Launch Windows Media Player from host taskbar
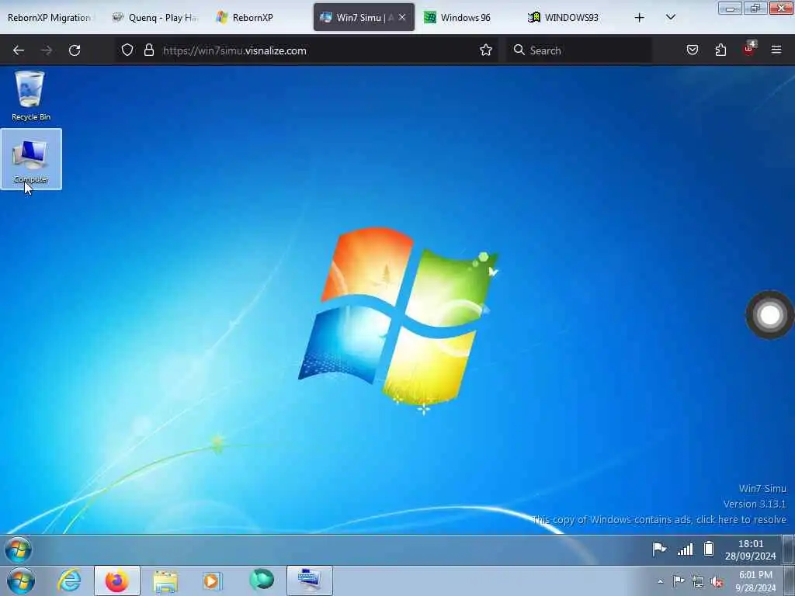 click(212, 580)
